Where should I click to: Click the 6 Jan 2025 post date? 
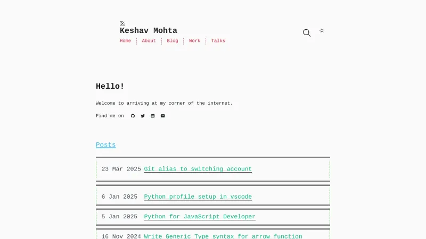[119, 197]
